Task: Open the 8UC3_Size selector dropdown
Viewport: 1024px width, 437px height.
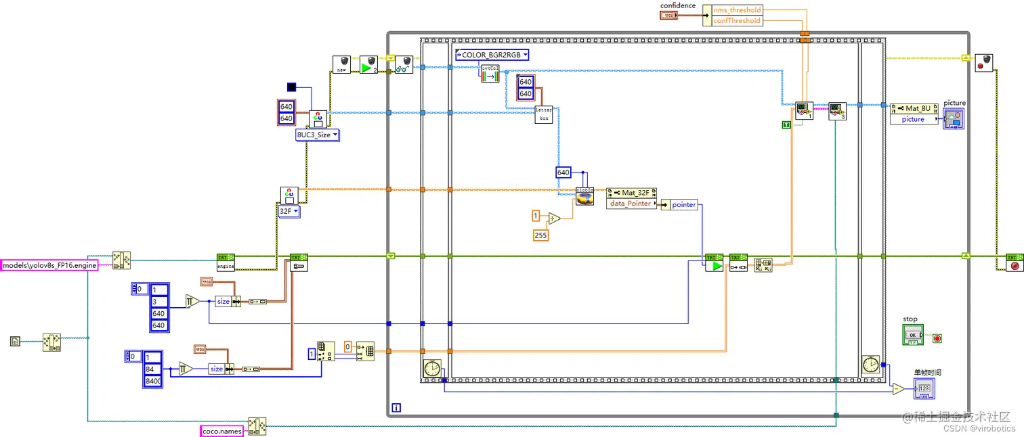Action: [317, 135]
